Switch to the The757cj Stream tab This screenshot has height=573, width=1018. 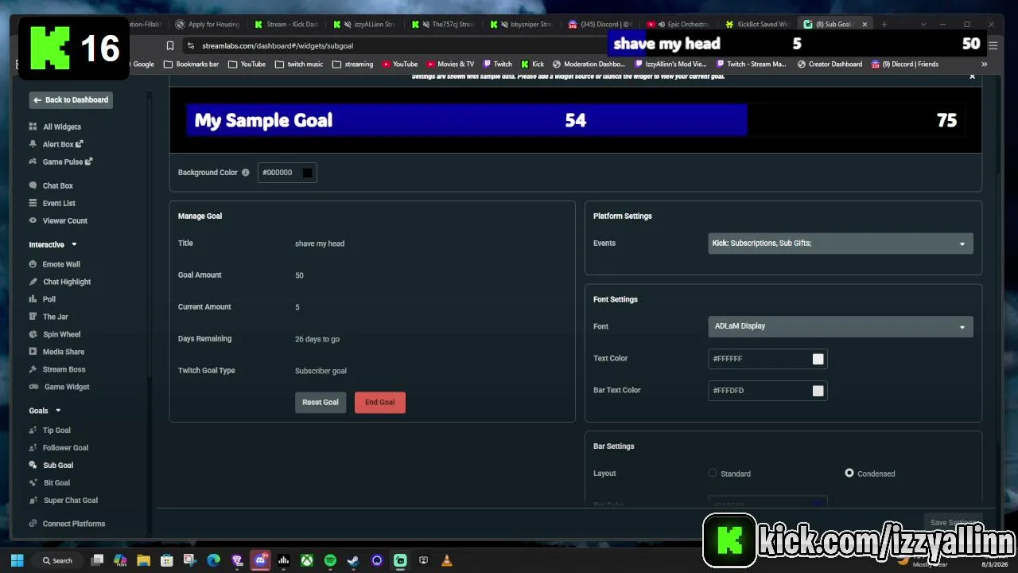point(443,25)
